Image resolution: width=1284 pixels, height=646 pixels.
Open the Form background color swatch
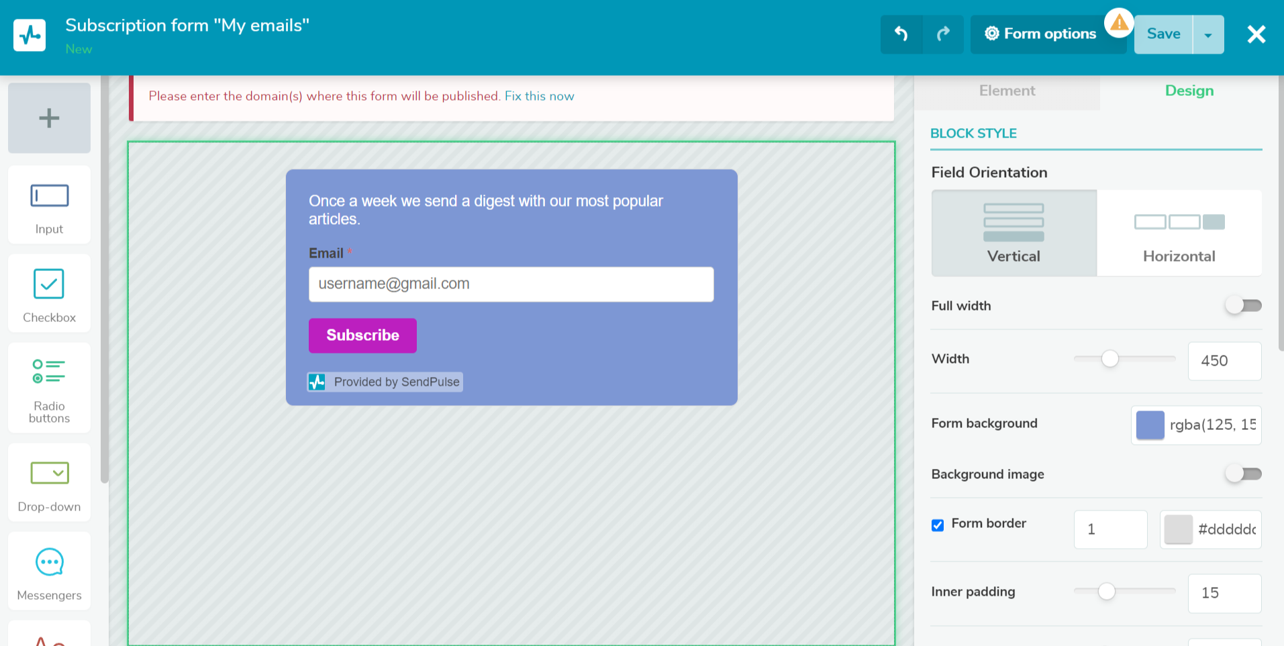[1150, 425]
